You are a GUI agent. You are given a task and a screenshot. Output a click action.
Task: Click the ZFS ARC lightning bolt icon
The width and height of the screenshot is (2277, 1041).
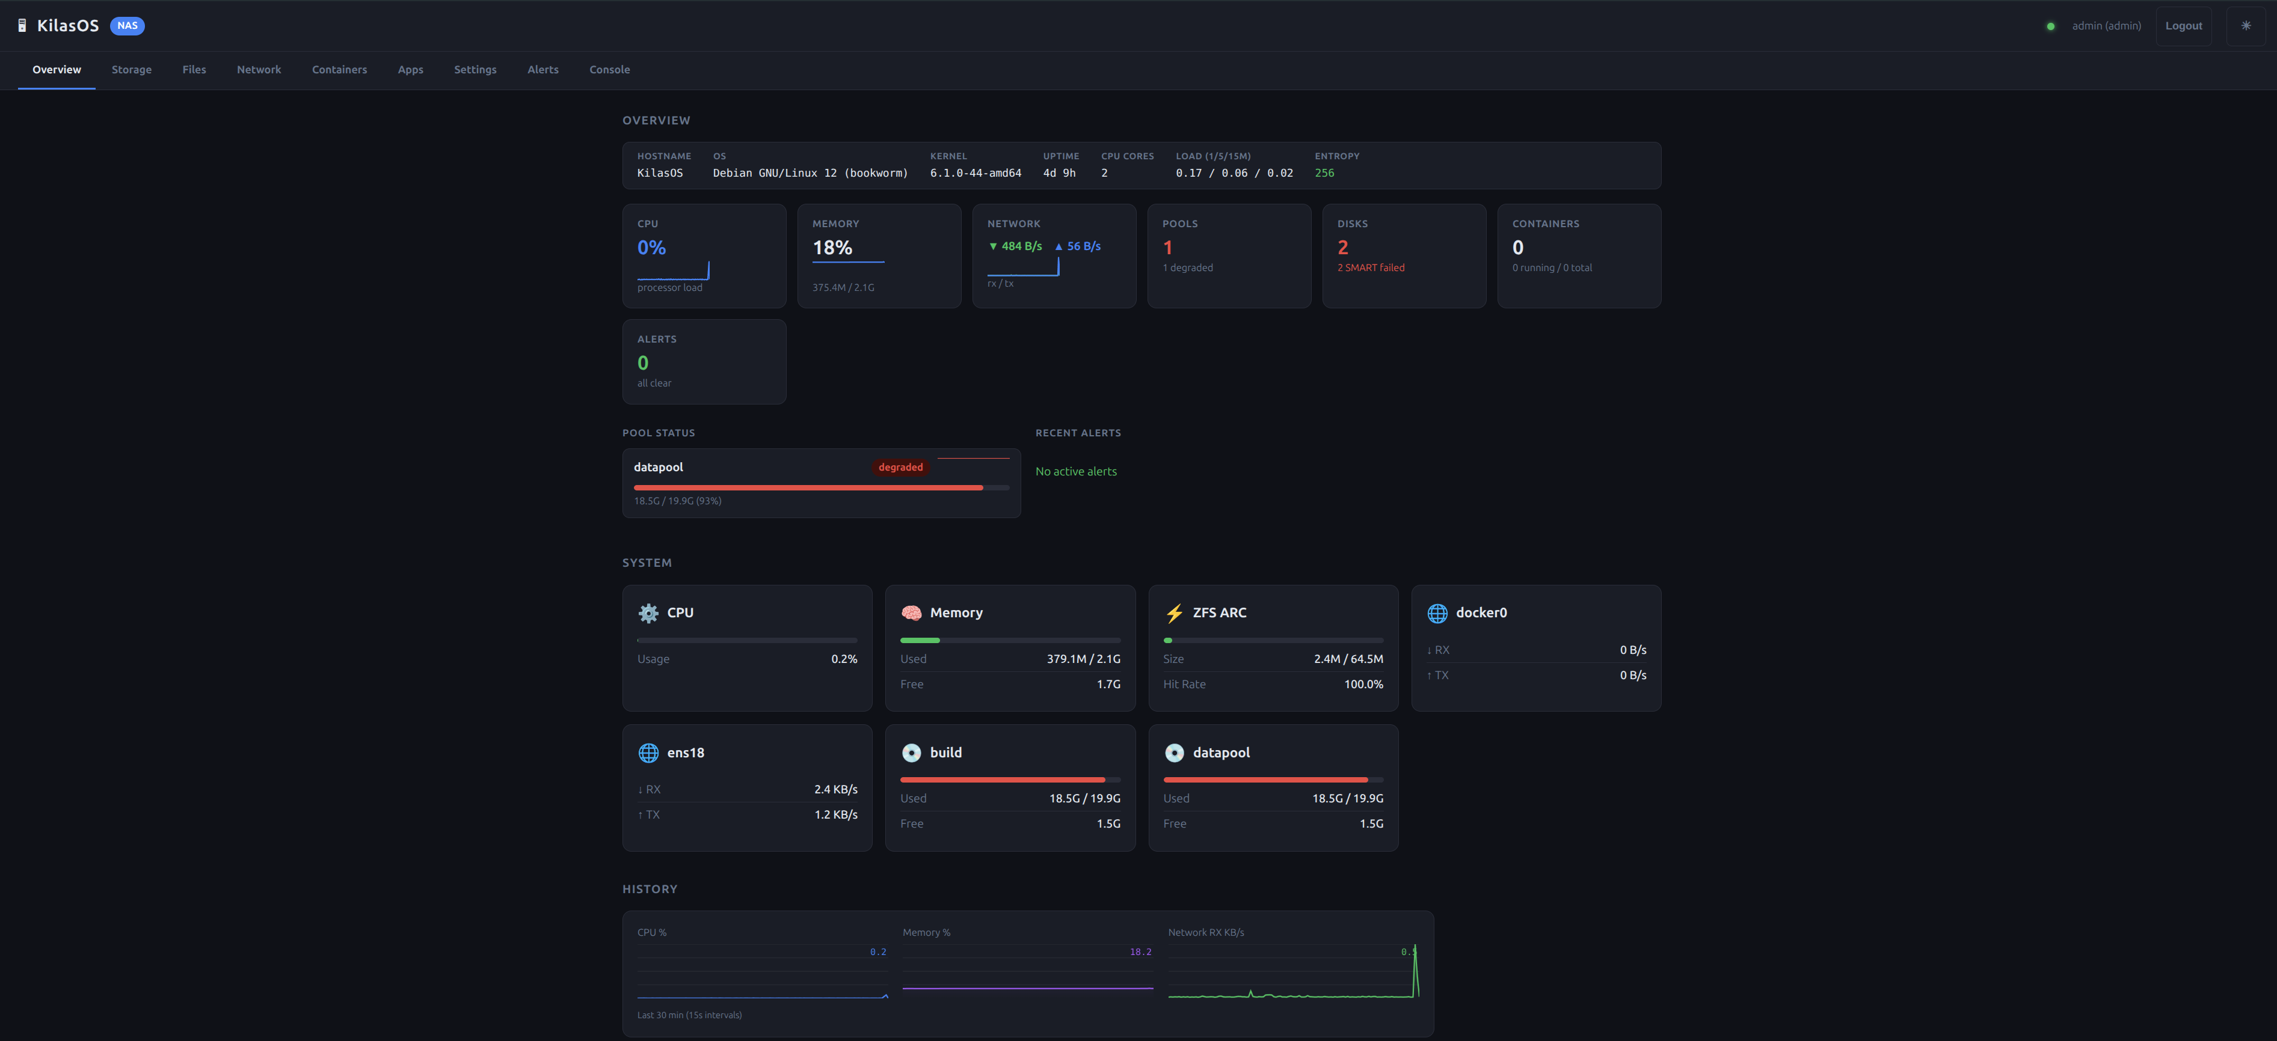1174,612
